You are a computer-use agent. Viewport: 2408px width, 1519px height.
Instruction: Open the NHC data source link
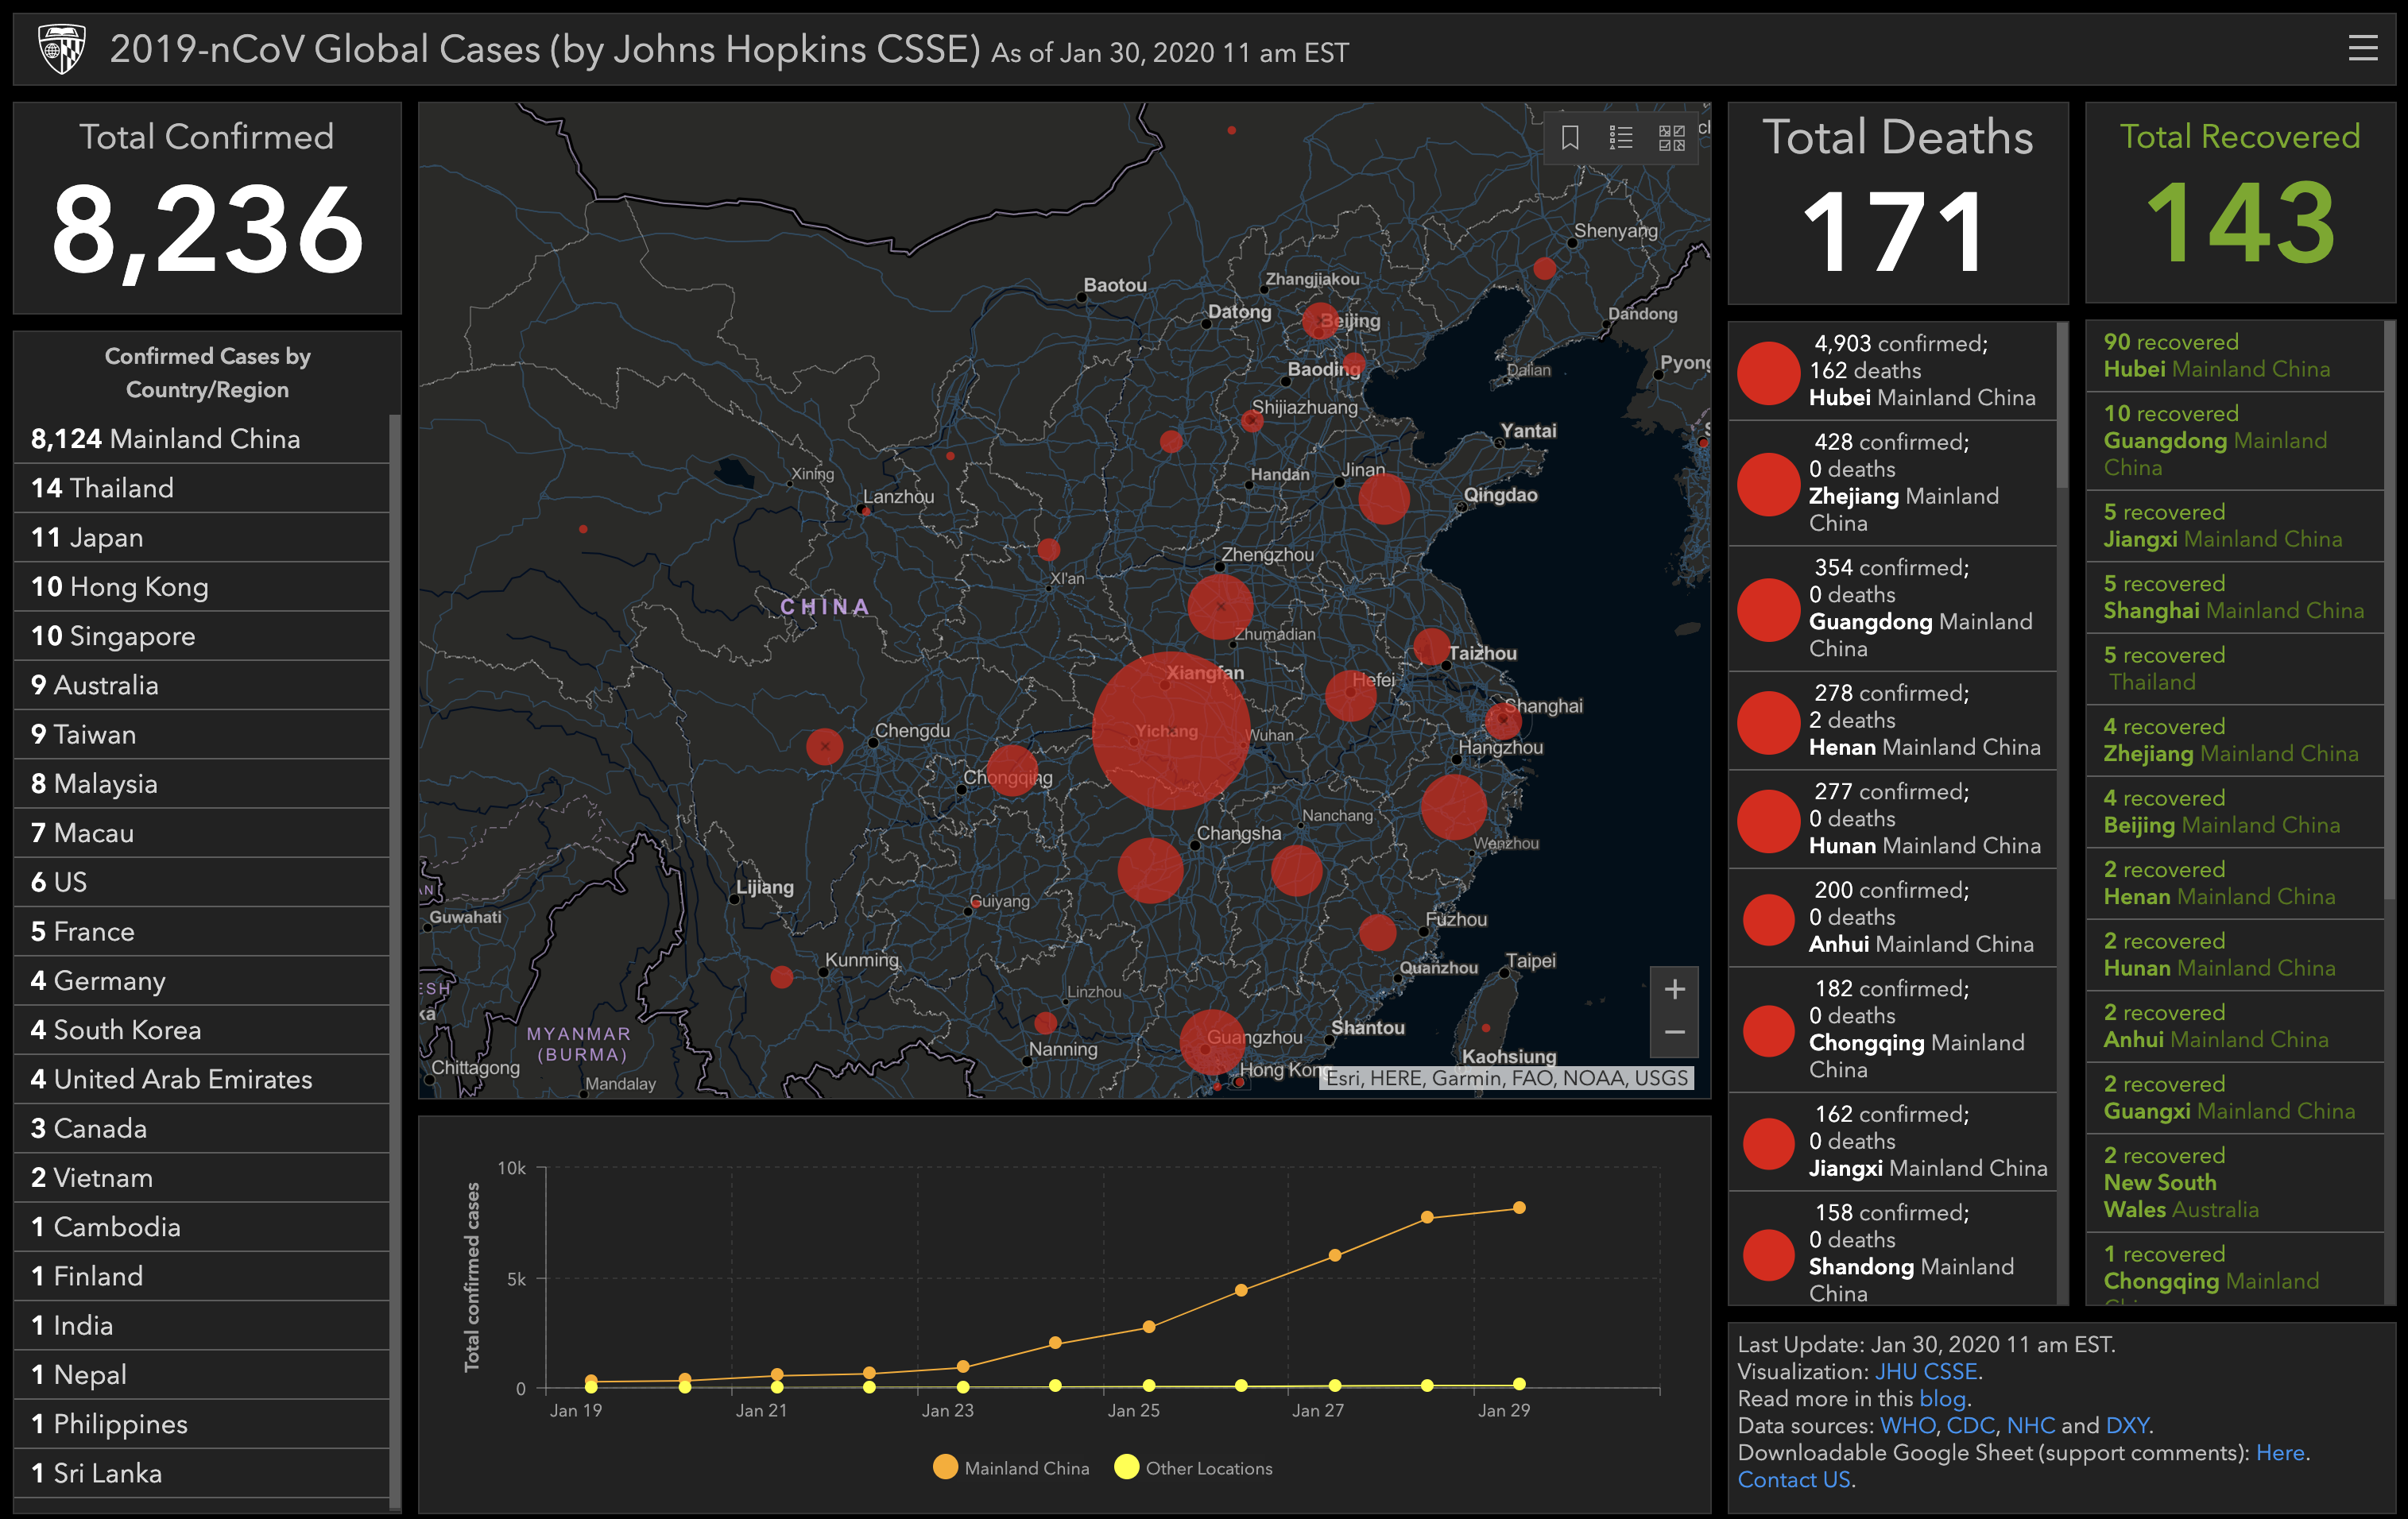tap(2031, 1426)
